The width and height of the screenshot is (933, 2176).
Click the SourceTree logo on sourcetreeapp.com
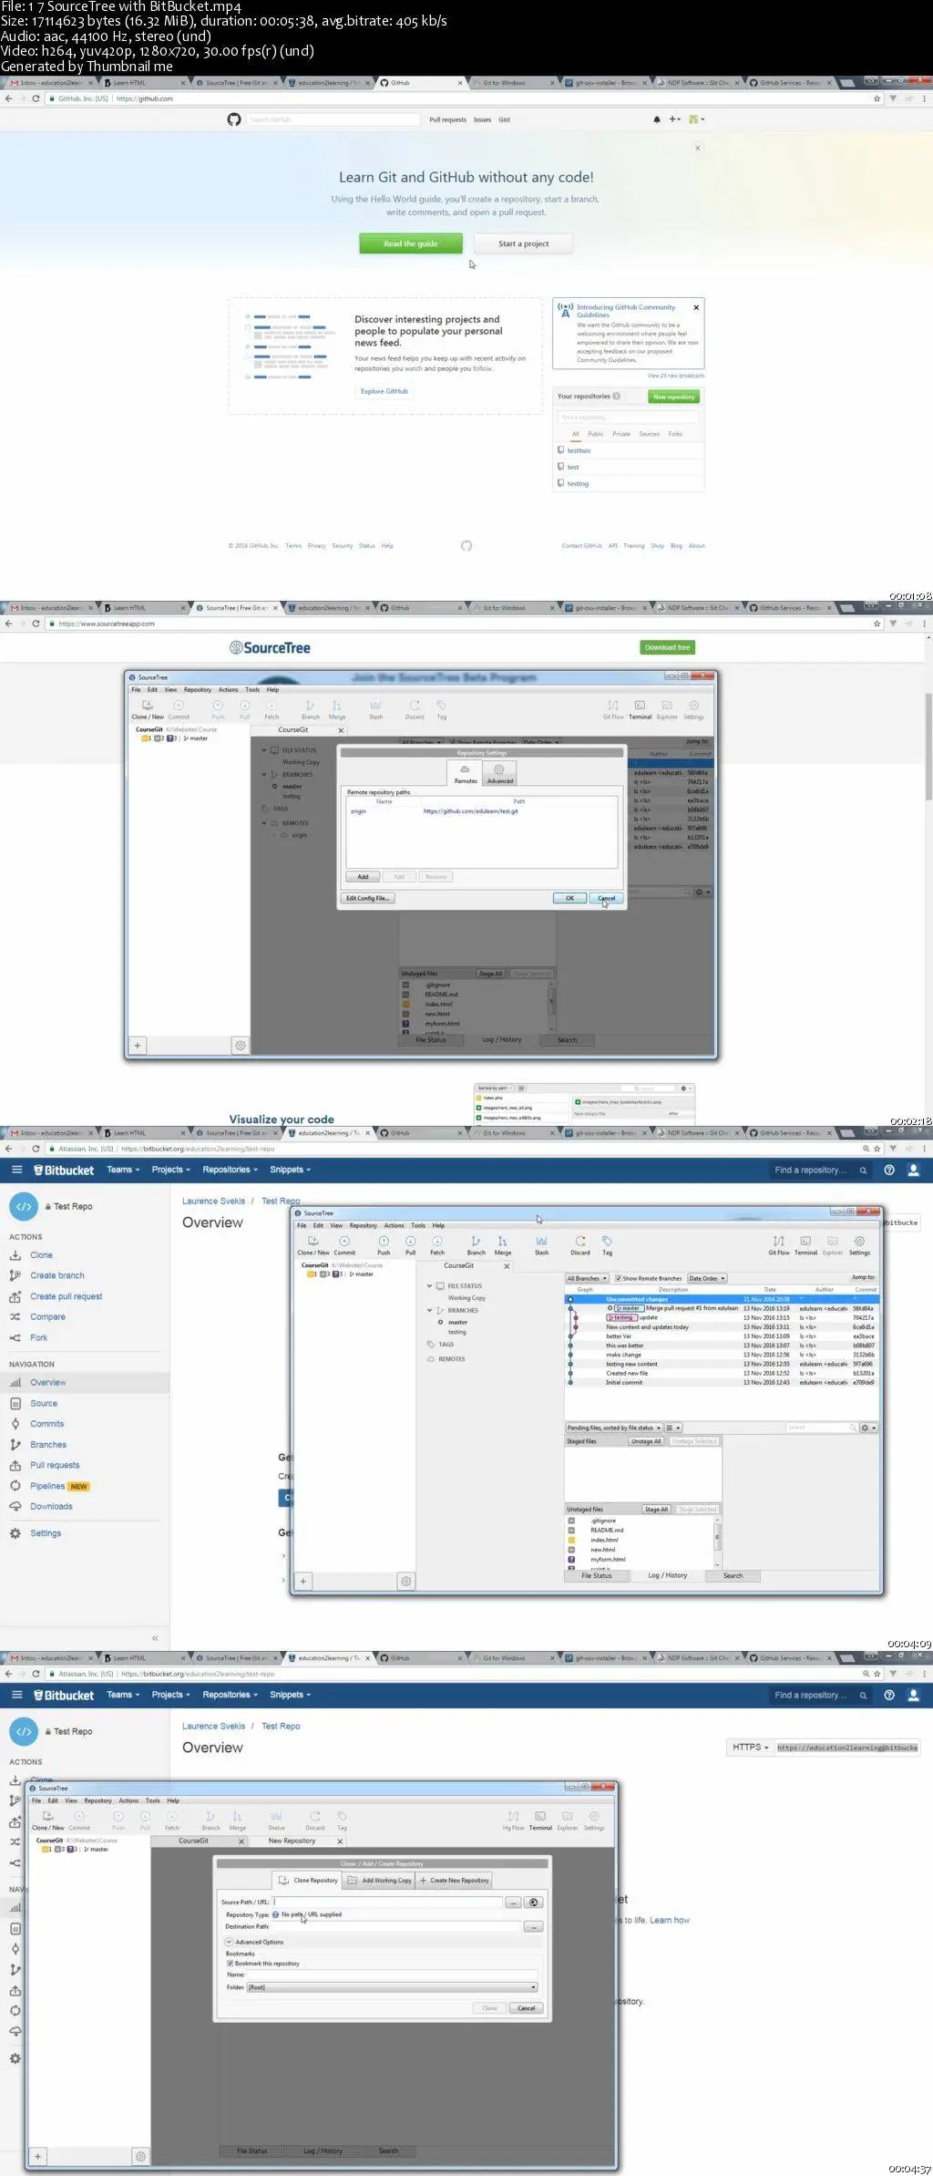click(270, 647)
